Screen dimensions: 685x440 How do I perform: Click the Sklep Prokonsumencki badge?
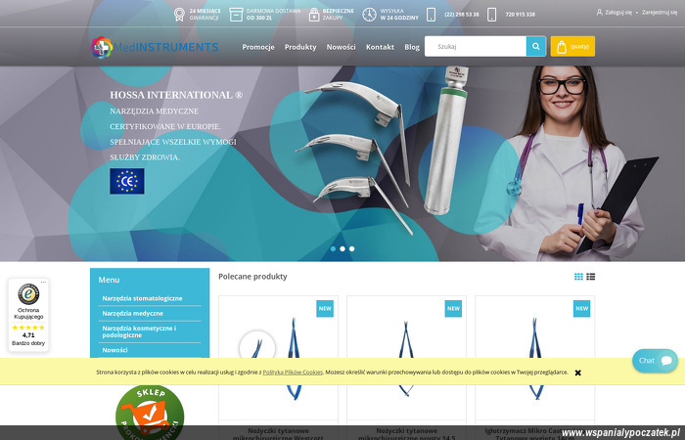(150, 412)
